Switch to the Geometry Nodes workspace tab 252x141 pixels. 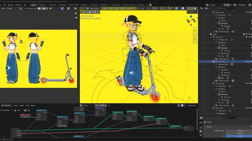coord(129,5)
